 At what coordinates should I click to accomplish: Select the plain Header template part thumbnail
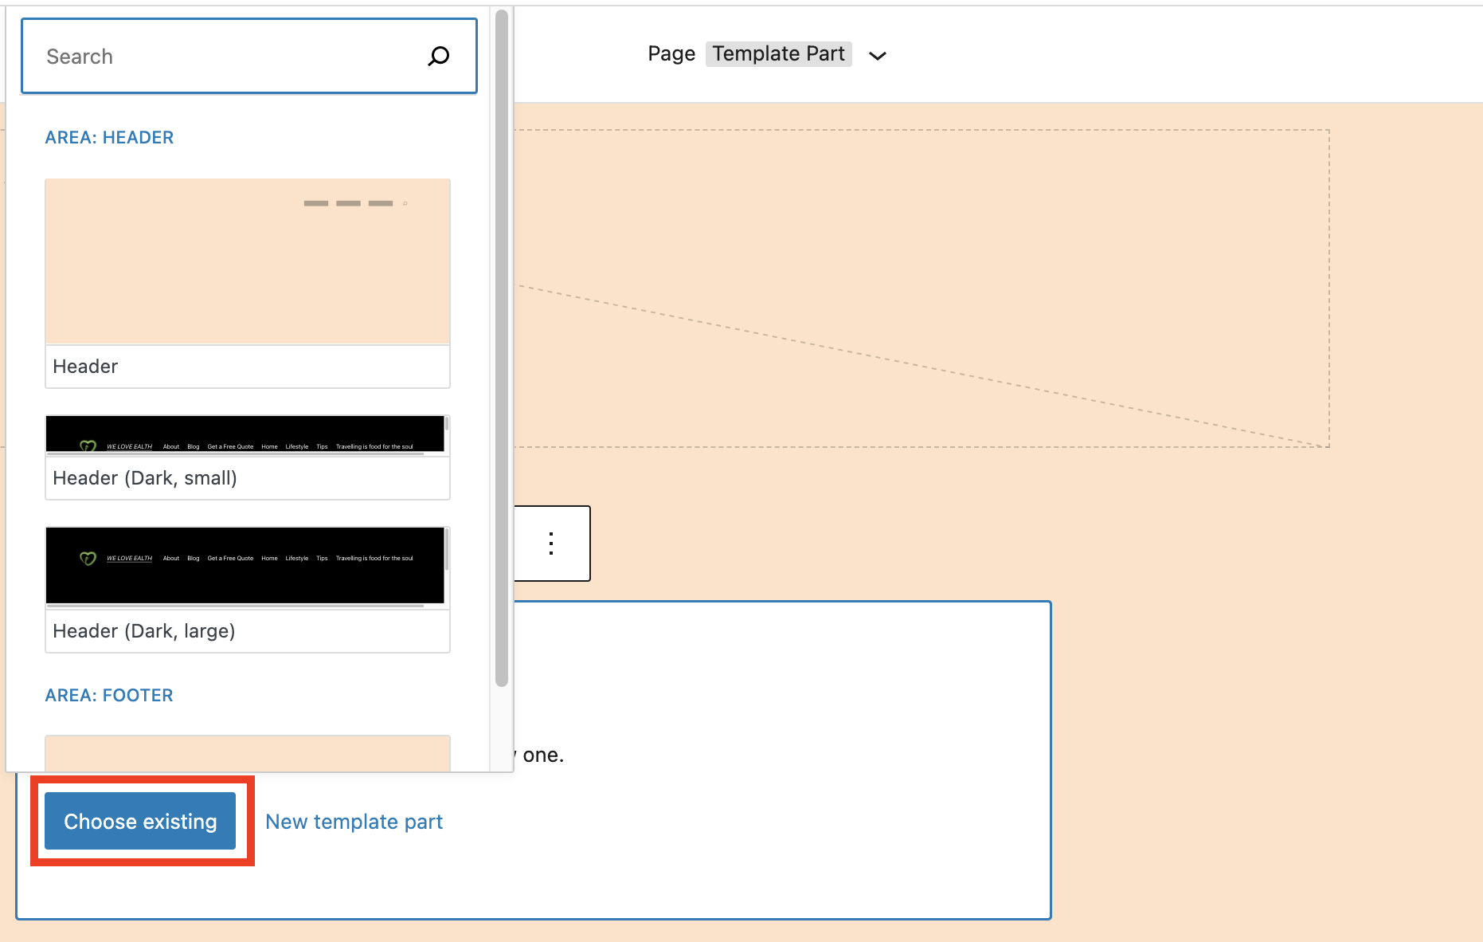pyautogui.click(x=247, y=261)
